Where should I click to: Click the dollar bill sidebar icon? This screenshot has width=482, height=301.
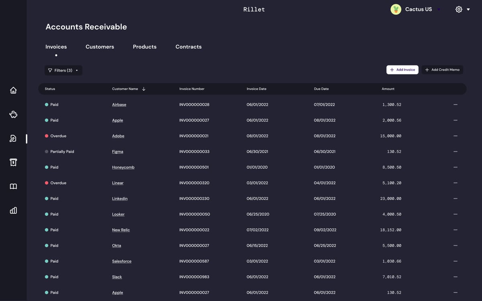coord(13,162)
